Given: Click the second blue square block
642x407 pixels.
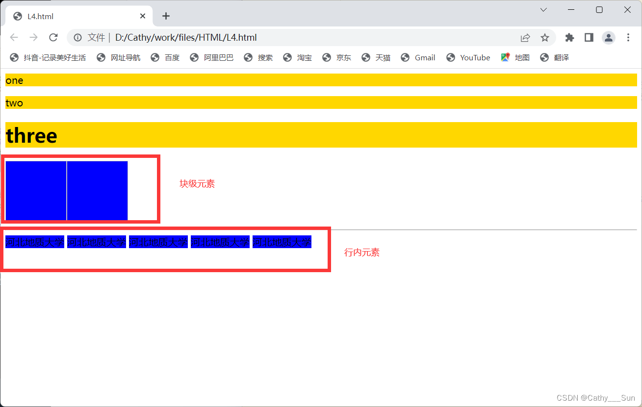Looking at the screenshot, I should pyautogui.click(x=97, y=191).
